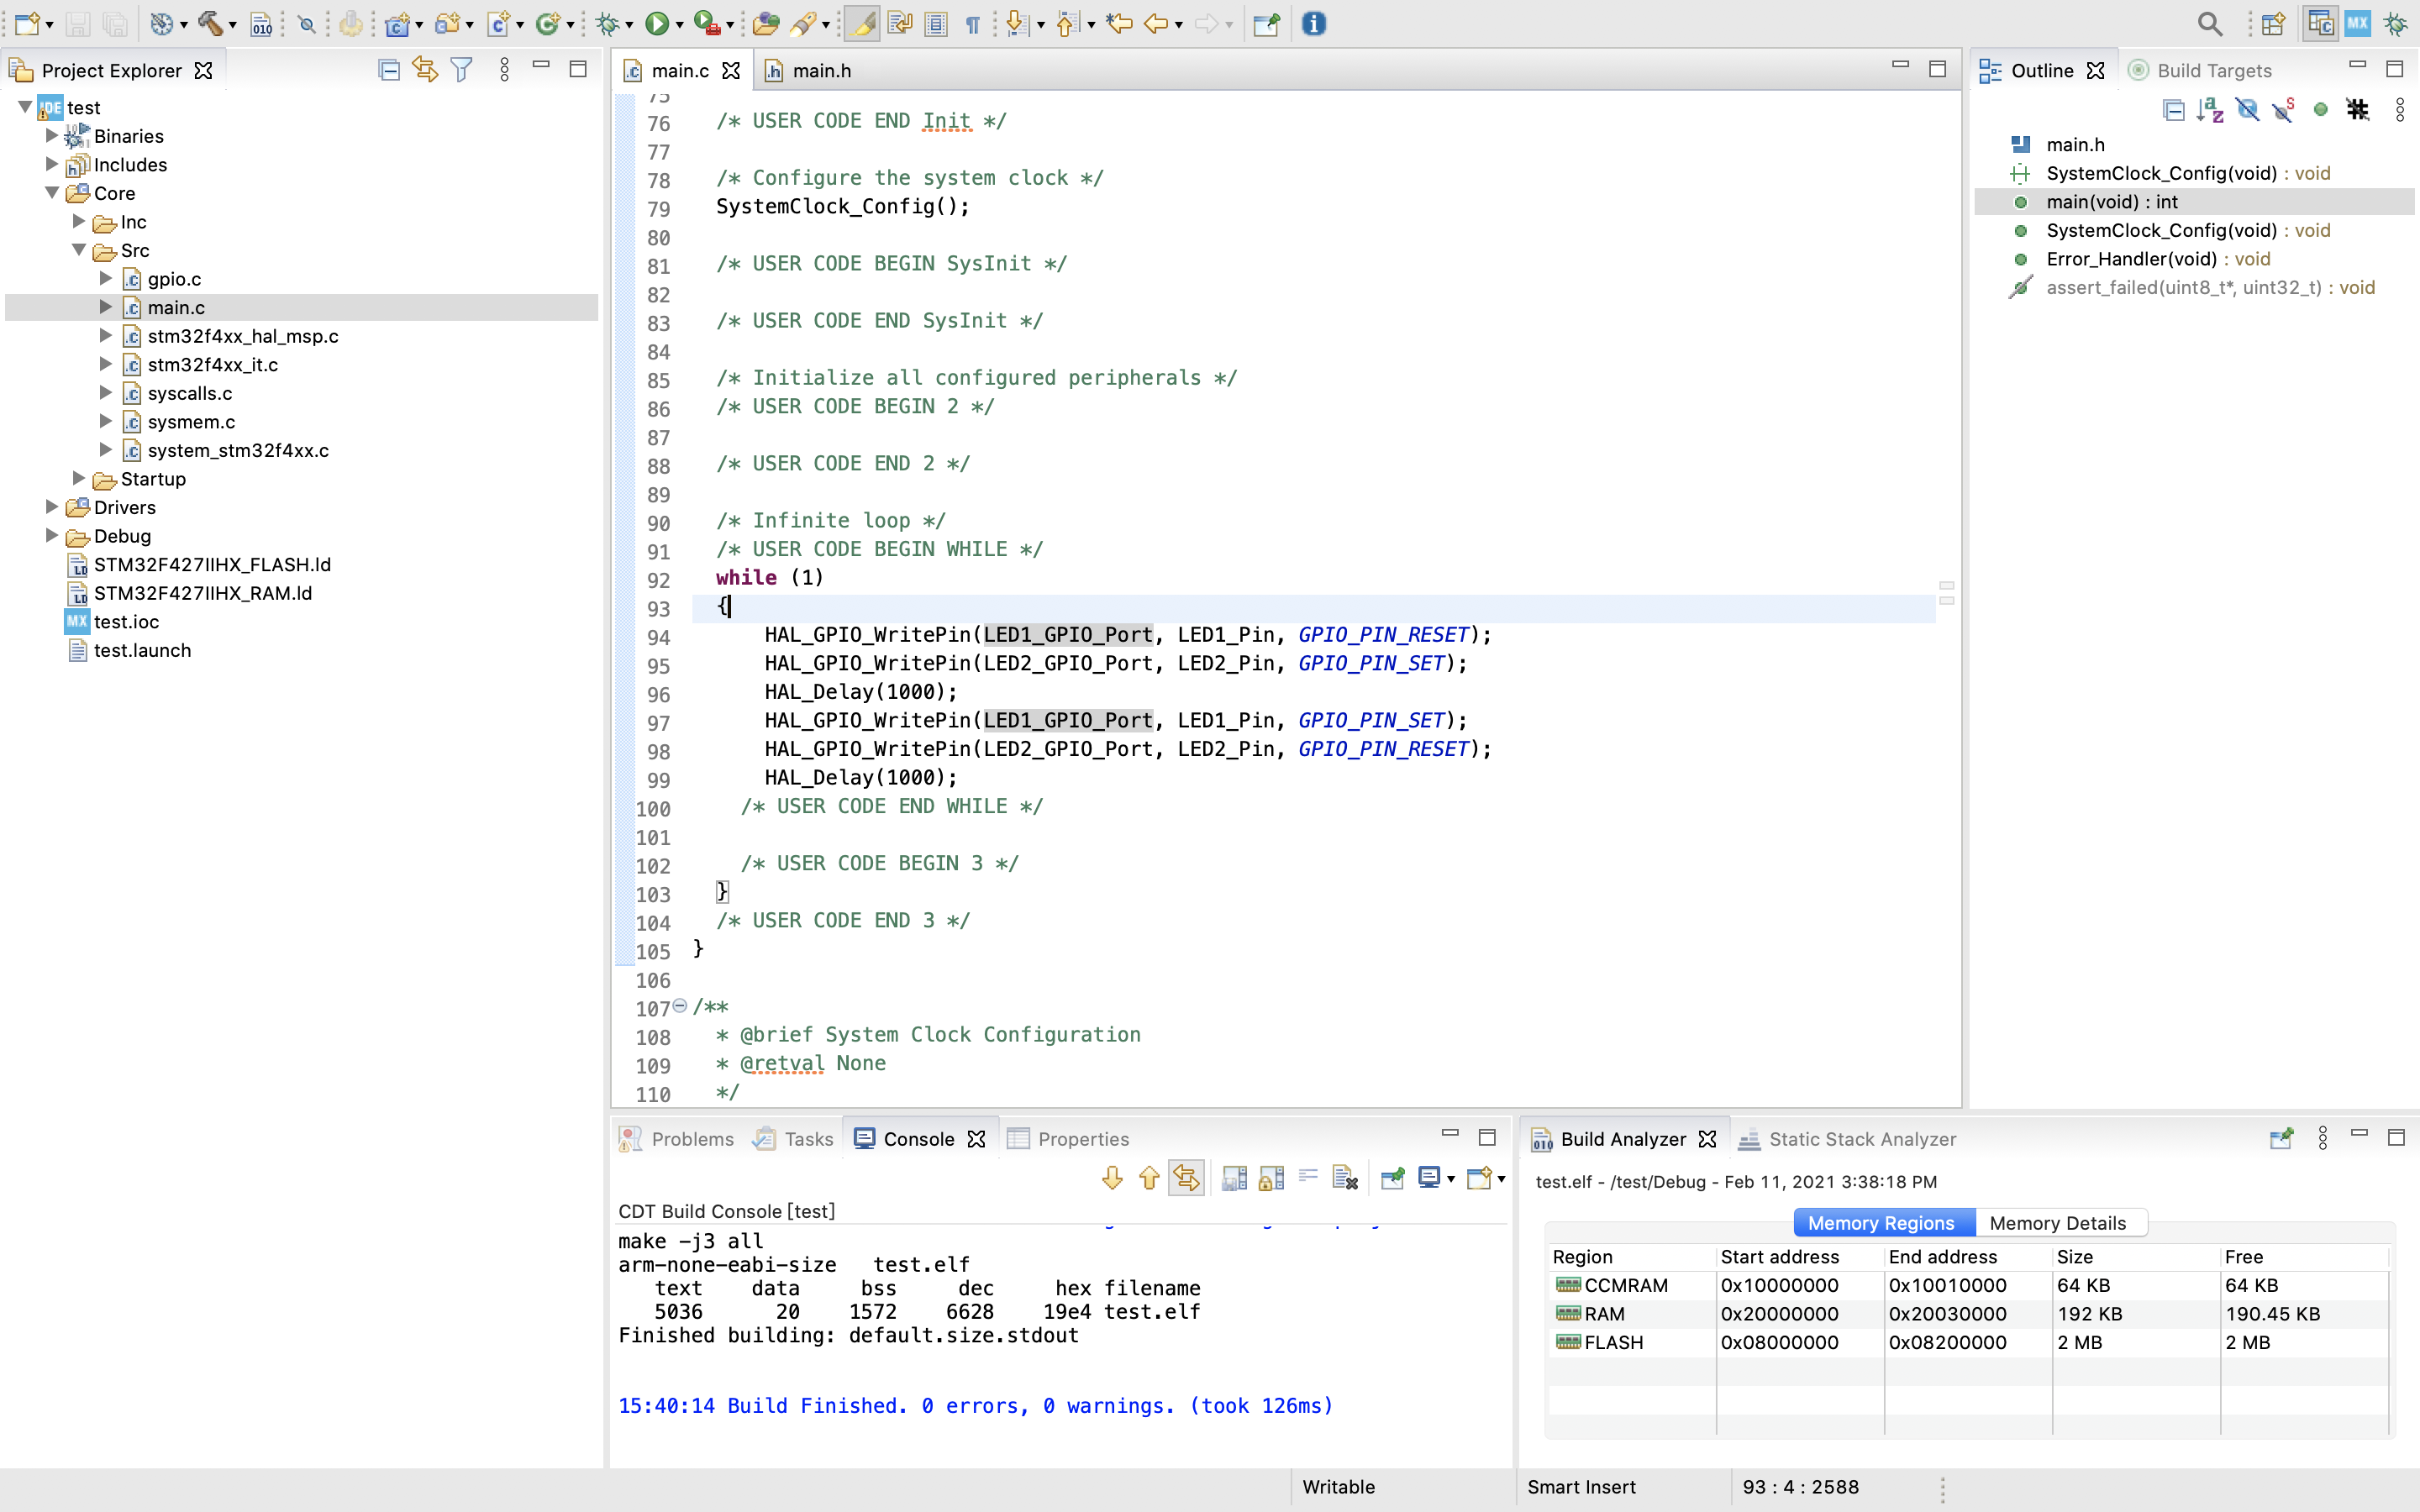Click the Back navigation arrow
The image size is (2420, 1512).
pos(1156,23)
